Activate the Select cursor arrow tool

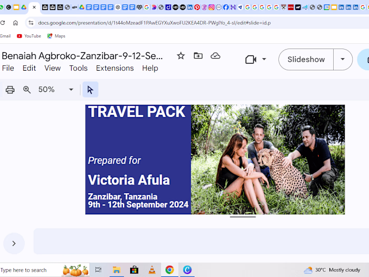click(90, 90)
